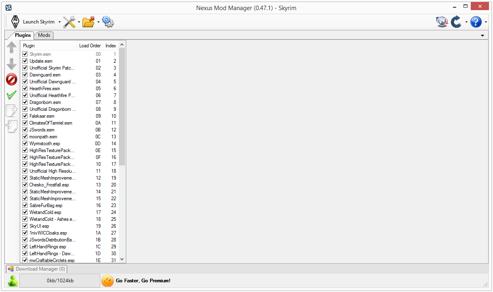Select the WetandCold.esp plugin name

pyautogui.click(x=45, y=212)
